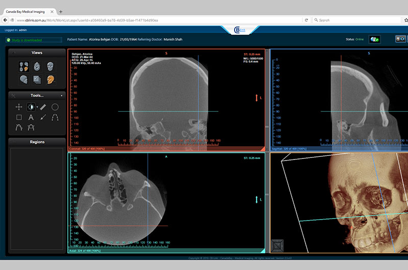408x270 pixels.
Task: Go back with the browser back arrow
Action: (5, 20)
